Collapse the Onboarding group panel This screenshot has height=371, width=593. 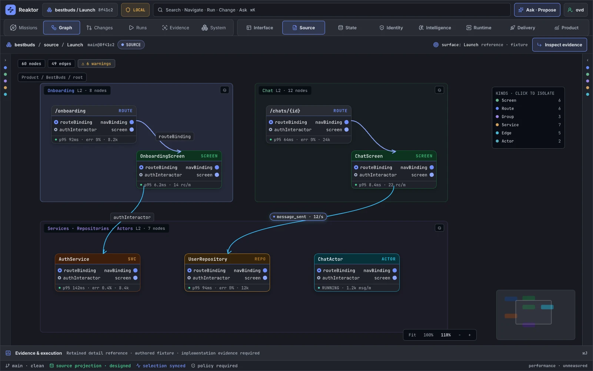pos(224,90)
